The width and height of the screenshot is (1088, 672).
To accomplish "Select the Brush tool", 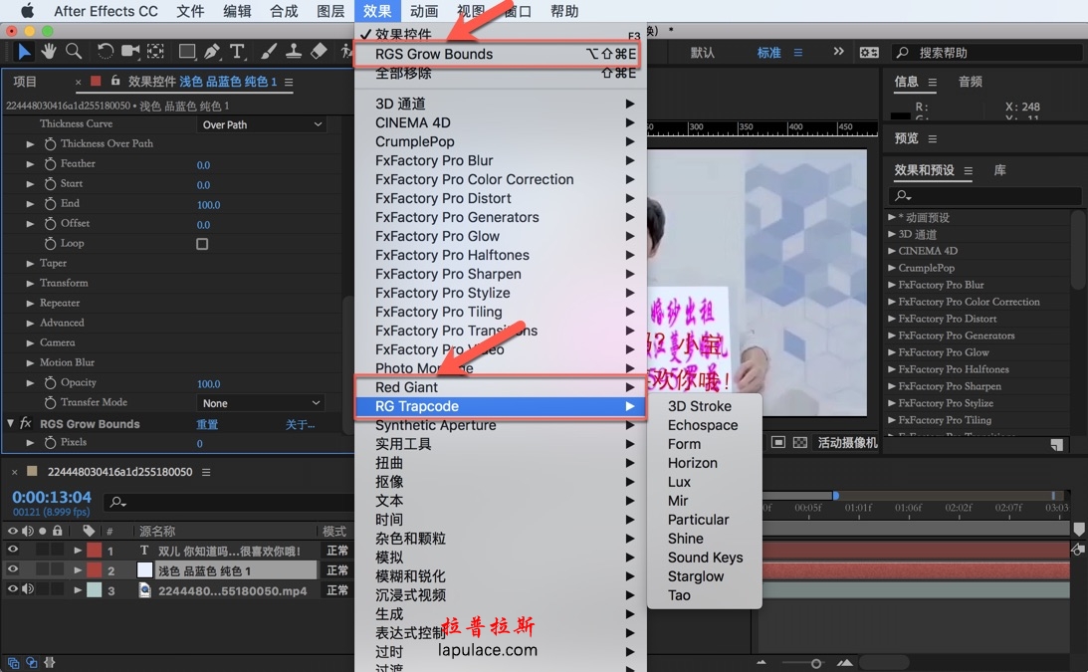I will coord(269,52).
